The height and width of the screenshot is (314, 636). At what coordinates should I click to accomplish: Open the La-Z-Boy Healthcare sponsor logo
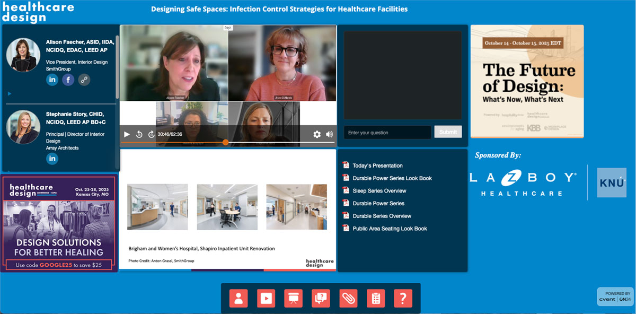click(x=524, y=183)
